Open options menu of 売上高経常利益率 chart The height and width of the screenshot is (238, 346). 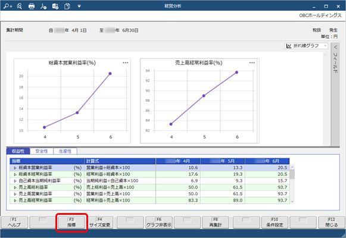click(x=252, y=63)
